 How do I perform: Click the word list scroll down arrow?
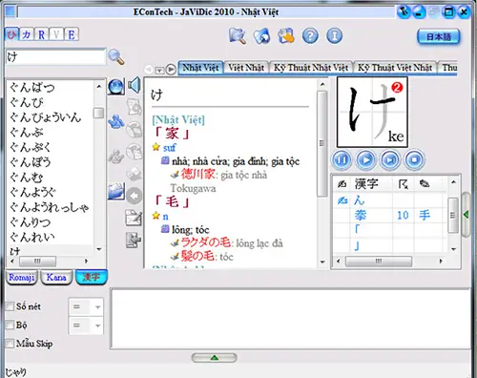coord(99,249)
